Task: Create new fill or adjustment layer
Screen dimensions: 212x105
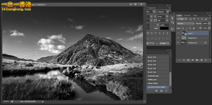Action: [x=193, y=60]
